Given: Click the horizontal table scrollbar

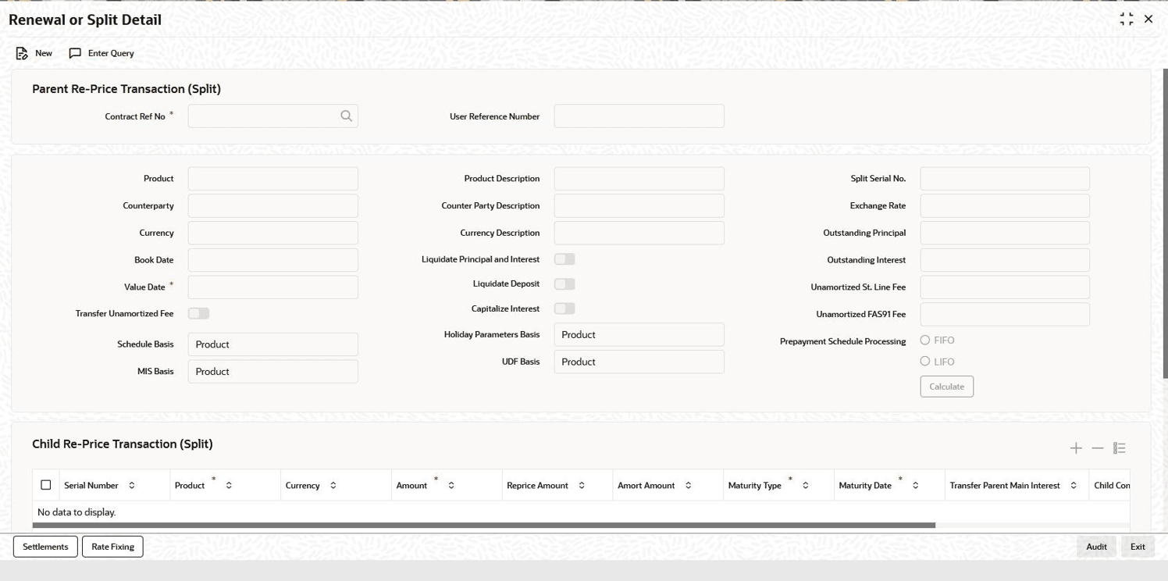Looking at the screenshot, I should pos(484,526).
